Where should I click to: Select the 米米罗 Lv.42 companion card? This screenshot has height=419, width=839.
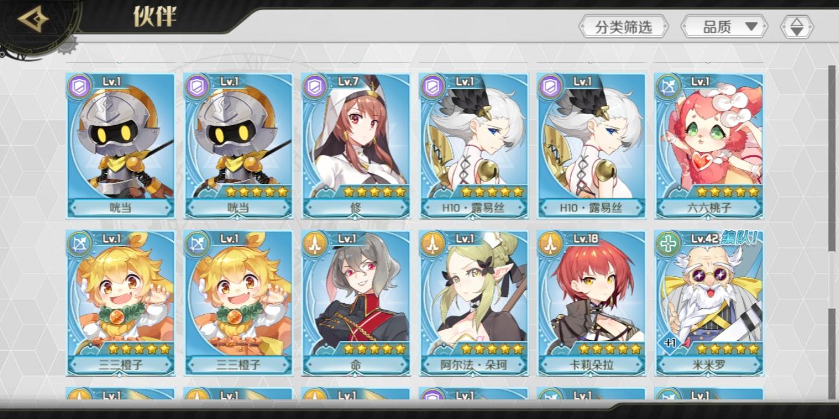(x=709, y=303)
